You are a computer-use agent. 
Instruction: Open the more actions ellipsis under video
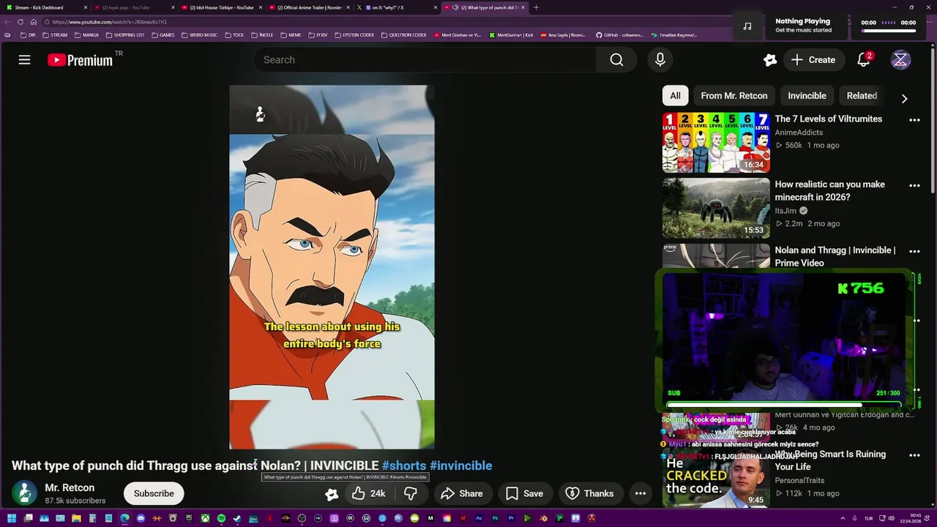tap(641, 493)
